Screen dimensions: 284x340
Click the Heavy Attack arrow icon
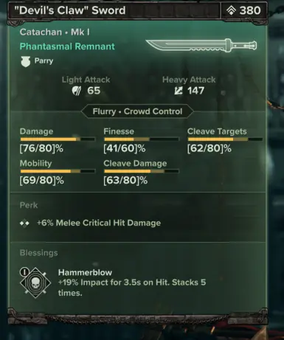coord(179,91)
